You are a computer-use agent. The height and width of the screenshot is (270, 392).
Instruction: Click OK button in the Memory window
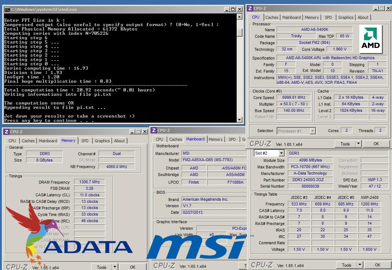(133, 267)
